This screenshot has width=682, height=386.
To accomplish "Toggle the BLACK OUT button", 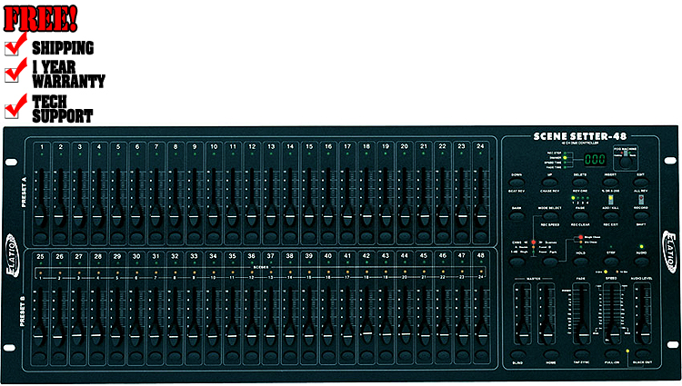I will pos(642,354).
